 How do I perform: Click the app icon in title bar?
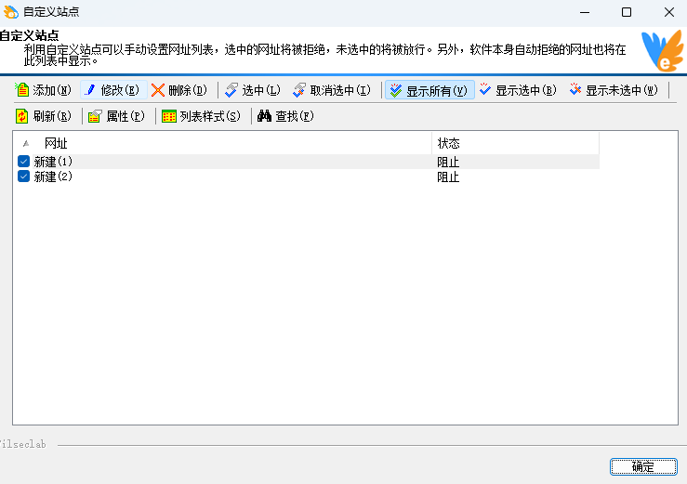pos(10,12)
